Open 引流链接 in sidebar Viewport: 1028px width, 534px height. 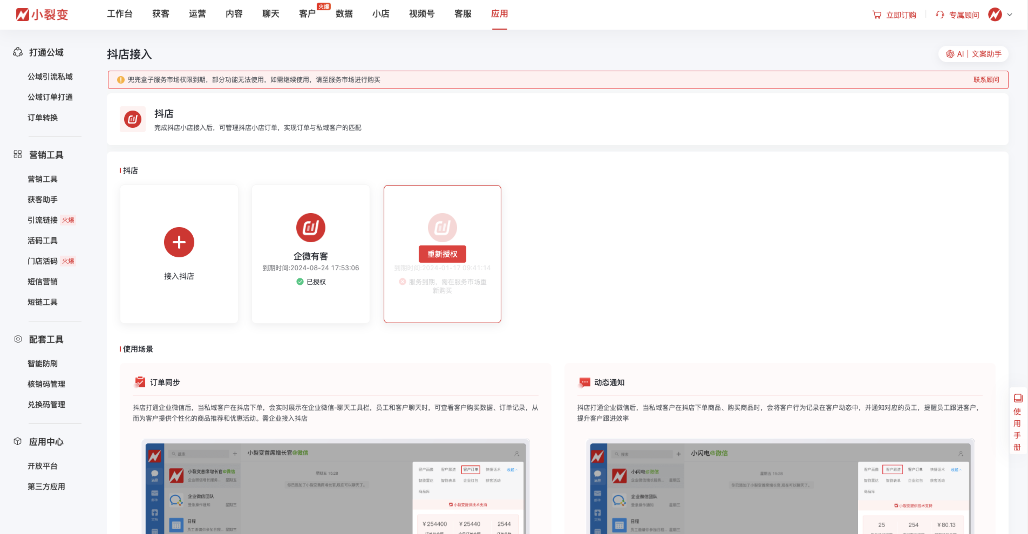(x=43, y=220)
